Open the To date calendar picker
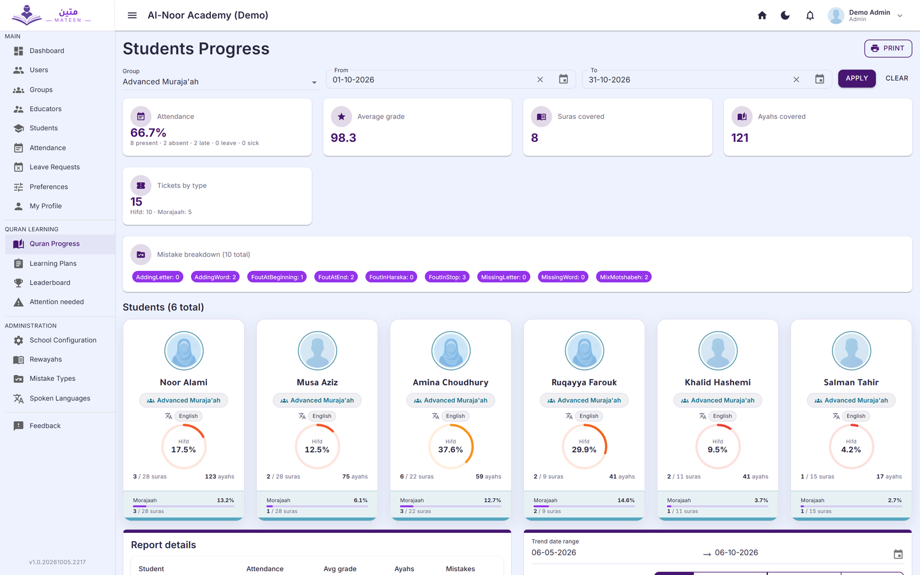This screenshot has width=920, height=575. pos(820,79)
